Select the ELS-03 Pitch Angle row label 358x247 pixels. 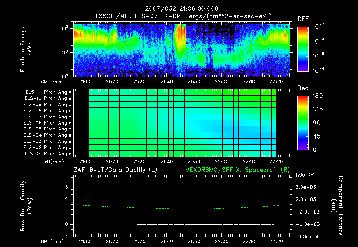48,142
